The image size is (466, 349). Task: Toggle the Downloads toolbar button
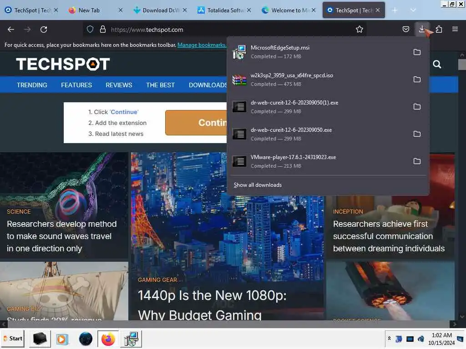pos(422,30)
